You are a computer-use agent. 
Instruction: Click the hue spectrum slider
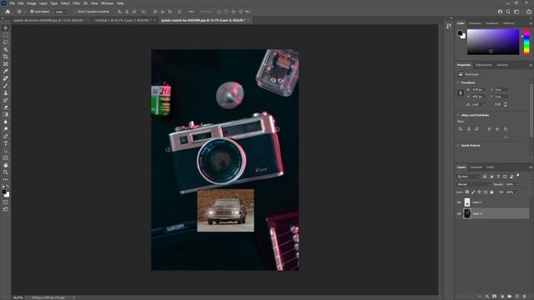(526, 42)
